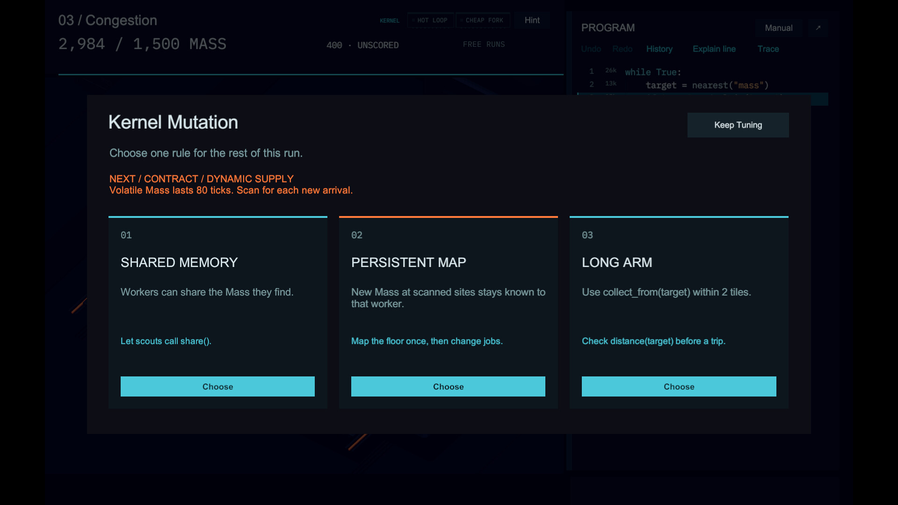Open the Hint button
This screenshot has height=505, width=898.
tap(532, 20)
